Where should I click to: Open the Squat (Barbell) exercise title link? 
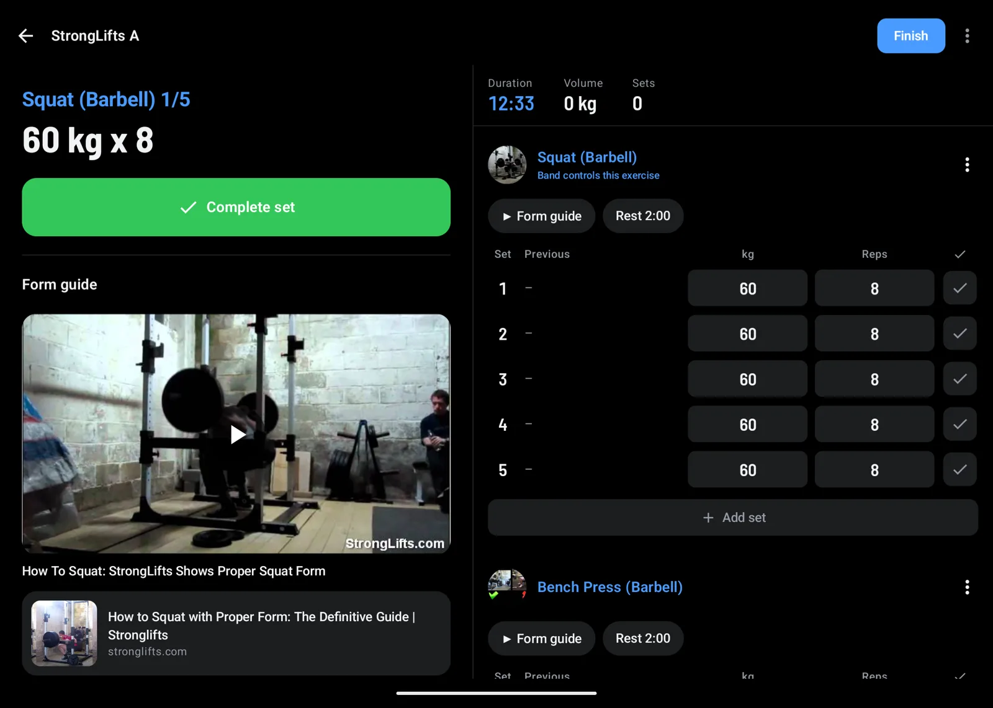coord(587,157)
